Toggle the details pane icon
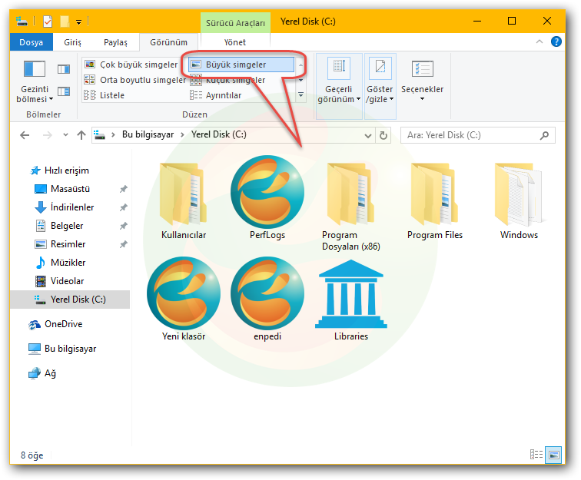The image size is (581, 480). pyautogui.click(x=64, y=91)
